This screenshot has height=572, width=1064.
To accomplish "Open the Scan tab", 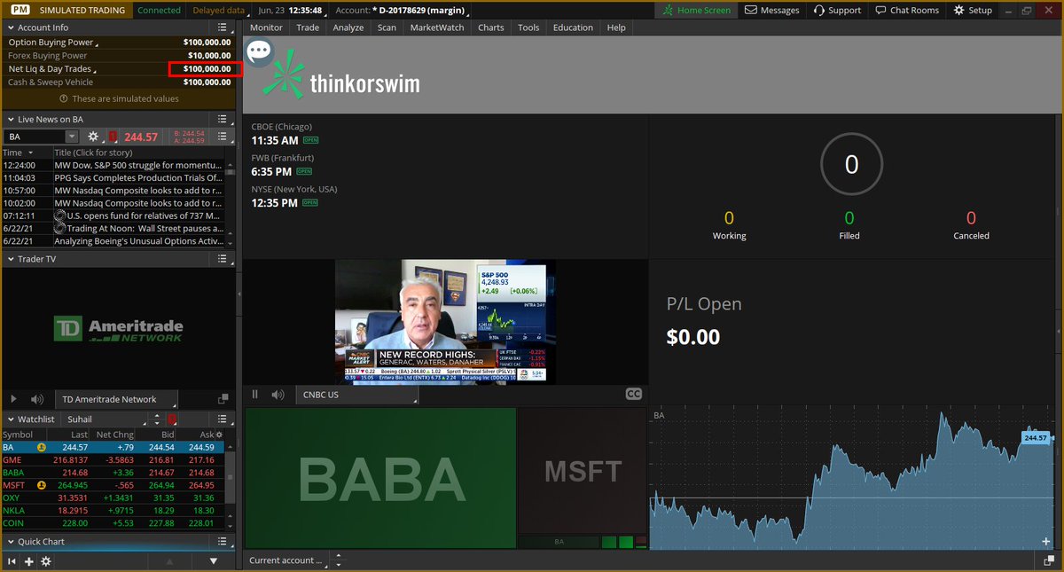I will tap(387, 27).
